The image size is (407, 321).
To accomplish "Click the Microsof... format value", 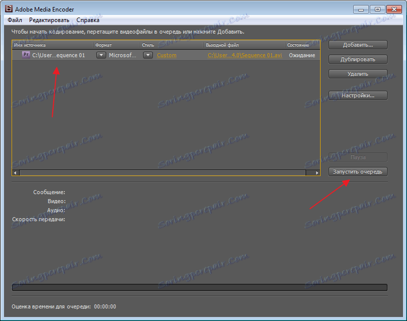I will coord(122,55).
